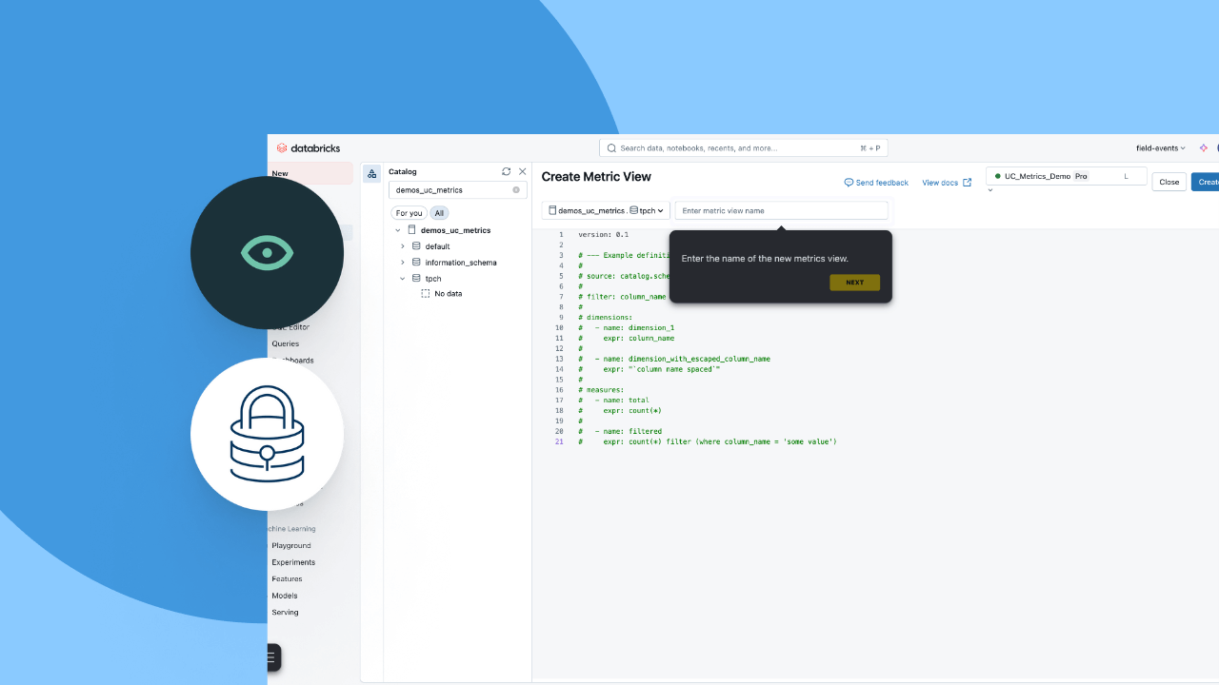The width and height of the screenshot is (1219, 685).
Task: Click the top search data bar
Action: pyautogui.click(x=744, y=148)
